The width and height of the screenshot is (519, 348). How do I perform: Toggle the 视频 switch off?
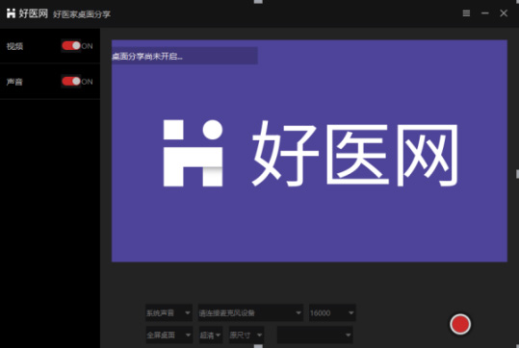click(71, 45)
